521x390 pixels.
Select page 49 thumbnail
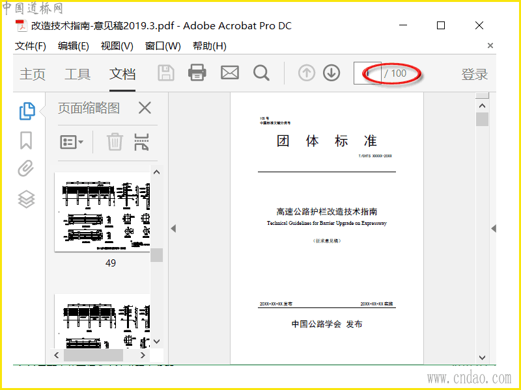(102, 212)
